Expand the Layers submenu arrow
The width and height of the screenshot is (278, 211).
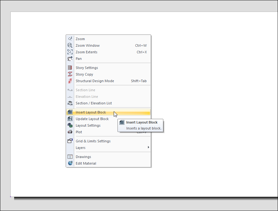pos(148,147)
